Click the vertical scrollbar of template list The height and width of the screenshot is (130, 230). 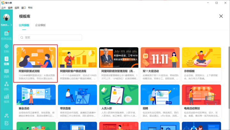(x=229, y=78)
